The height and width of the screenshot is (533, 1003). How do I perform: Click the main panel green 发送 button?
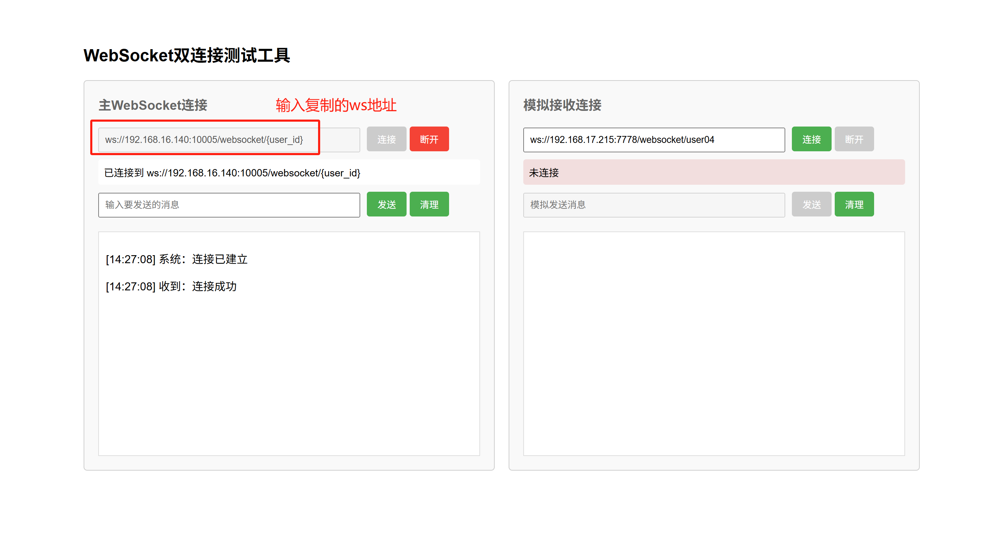click(x=386, y=204)
